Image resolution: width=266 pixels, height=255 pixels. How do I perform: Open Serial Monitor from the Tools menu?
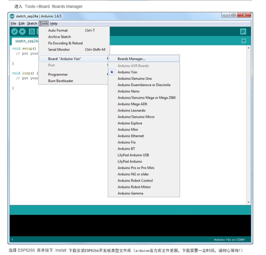(x=74, y=49)
